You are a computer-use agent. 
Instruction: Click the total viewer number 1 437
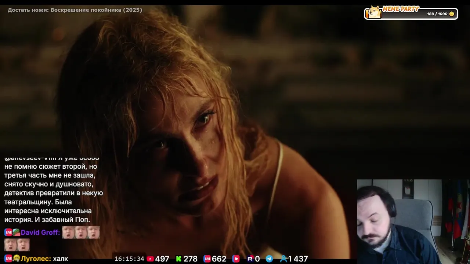[x=298, y=259]
